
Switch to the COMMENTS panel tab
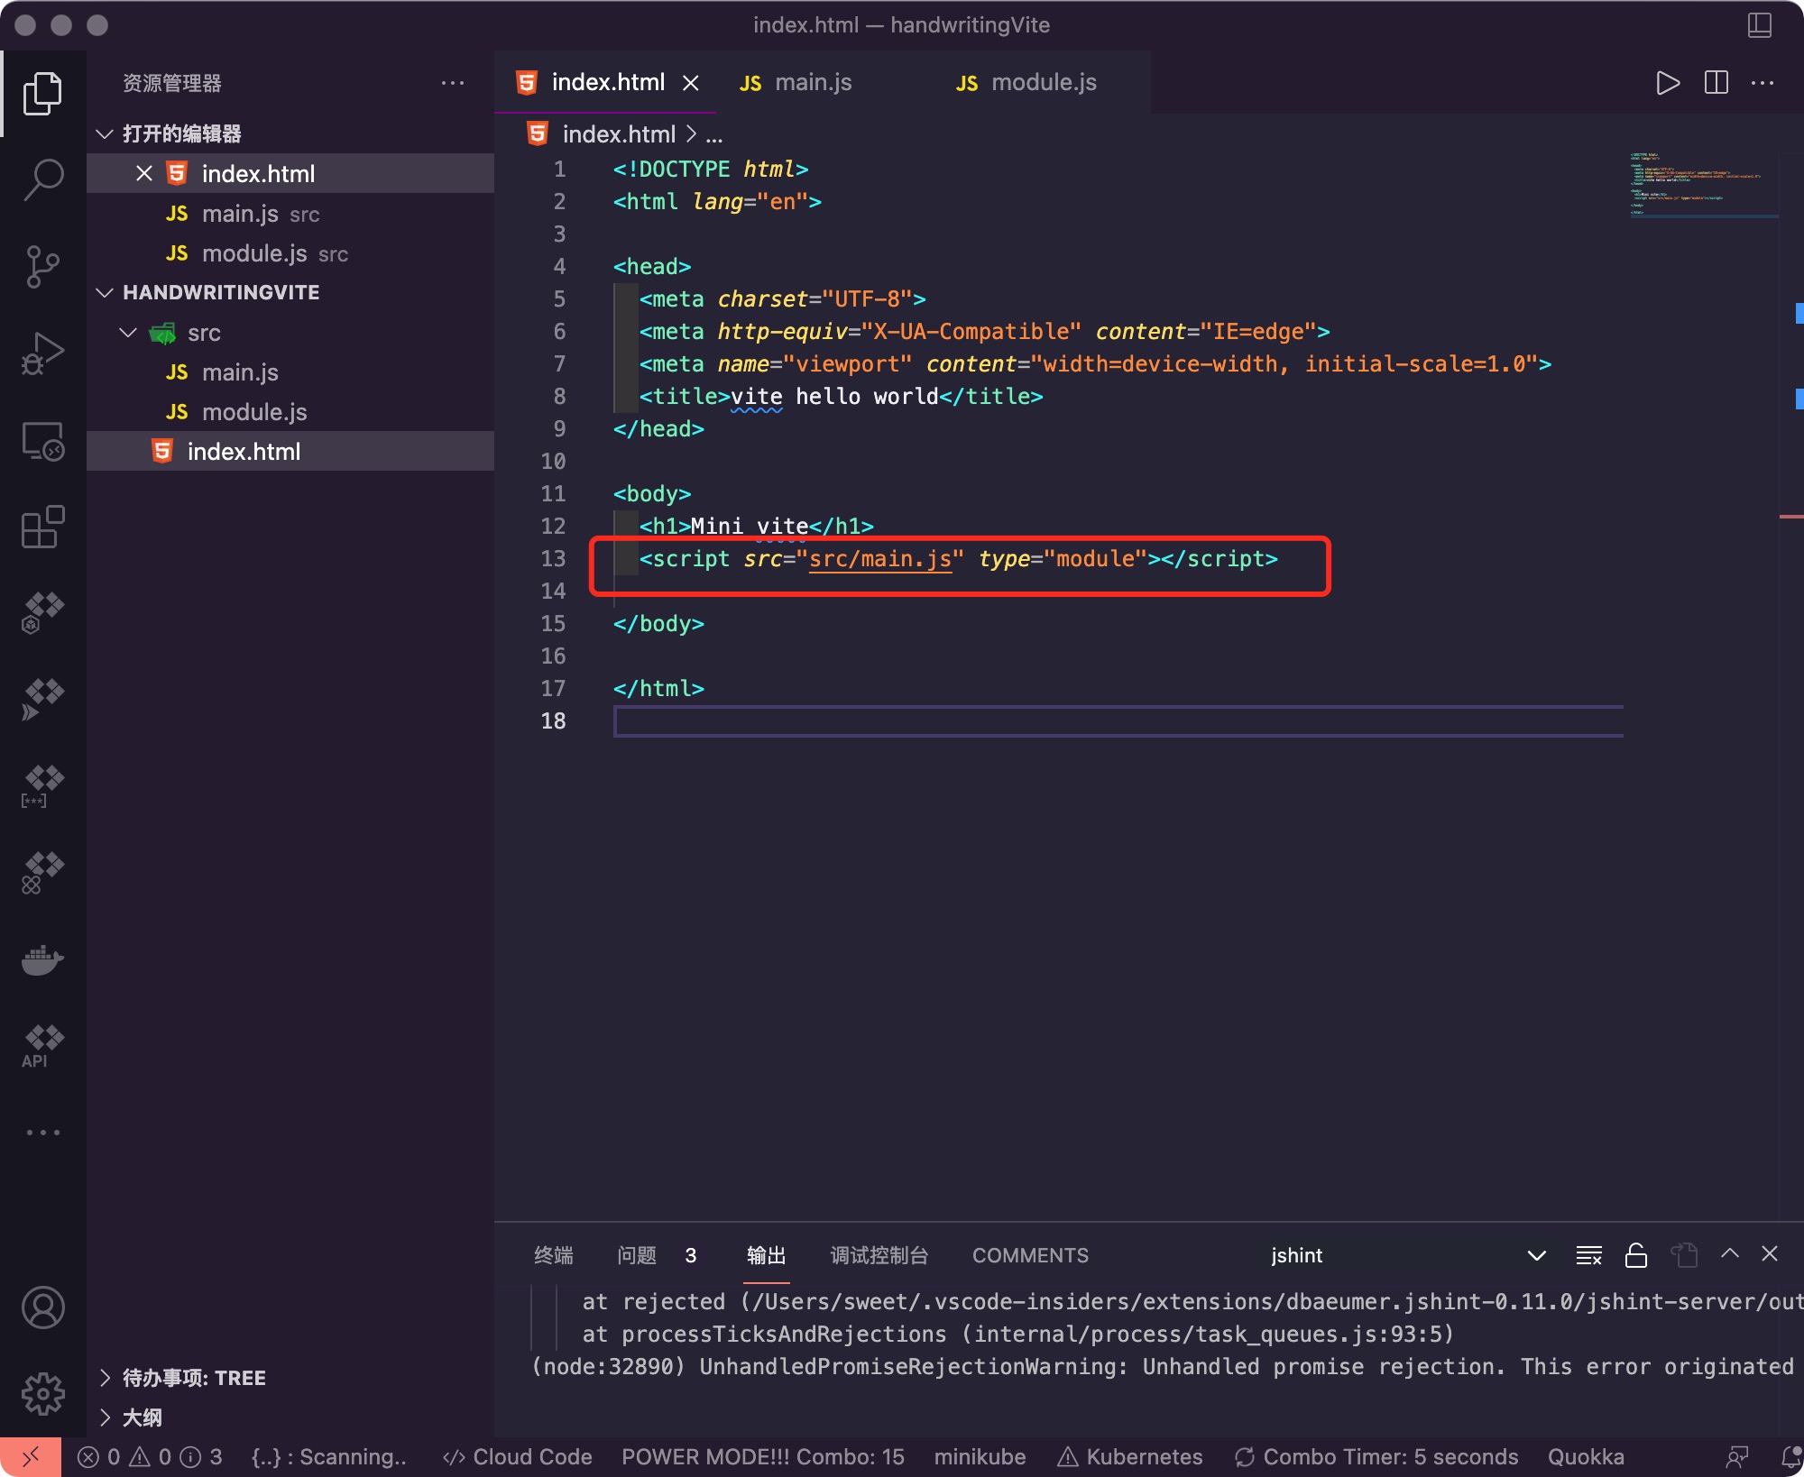(x=1030, y=1255)
